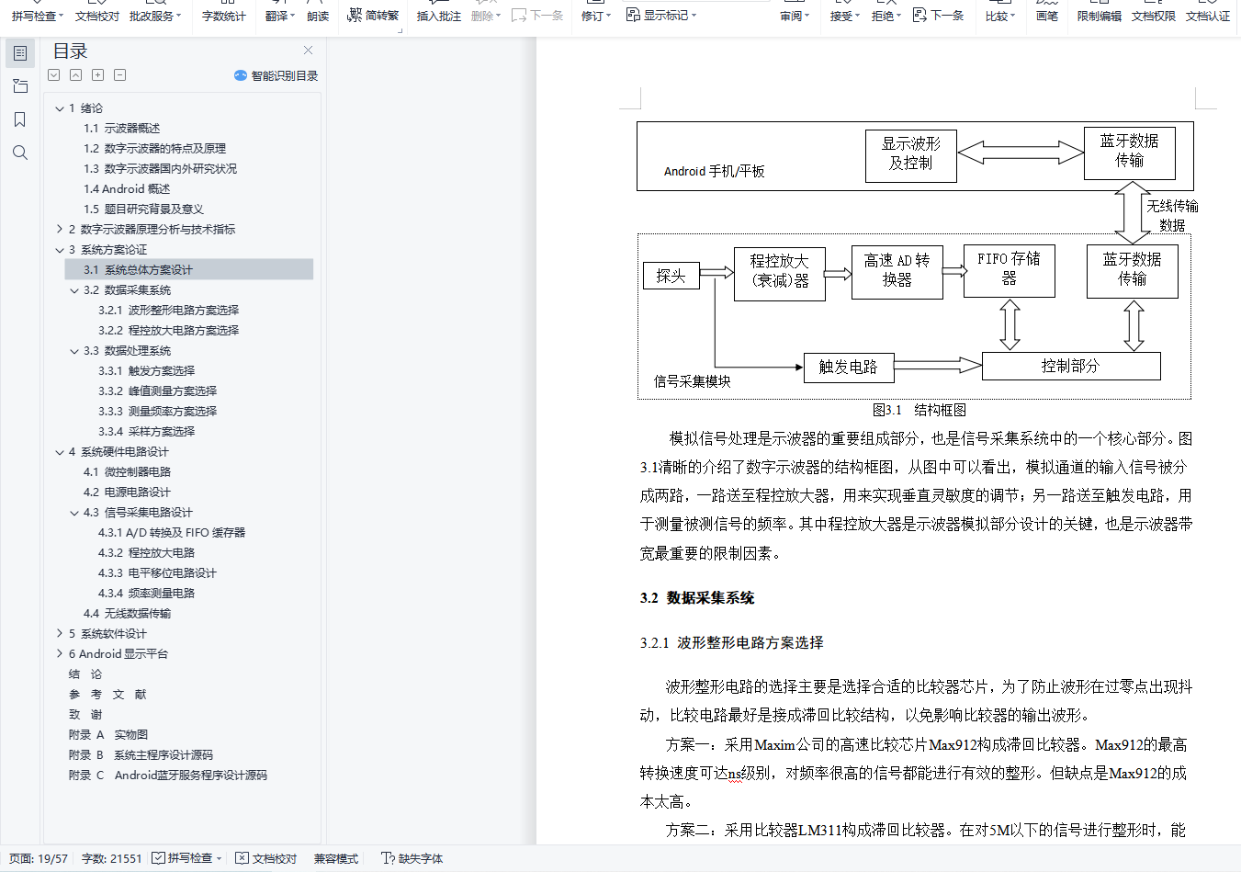Click 文档权限 in the toolbar
The width and height of the screenshot is (1241, 872).
1154,16
